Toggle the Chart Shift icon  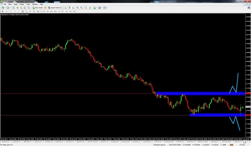coord(90,8)
